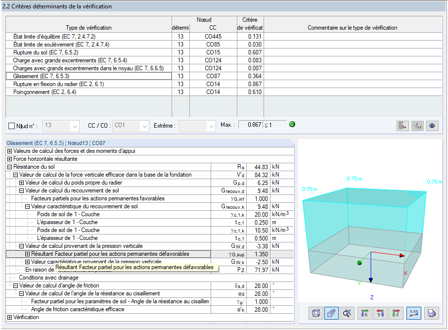The height and width of the screenshot is (330, 448).
Task: Select row Charges avec grands excentrements dans le noyau
Action: click(89, 68)
